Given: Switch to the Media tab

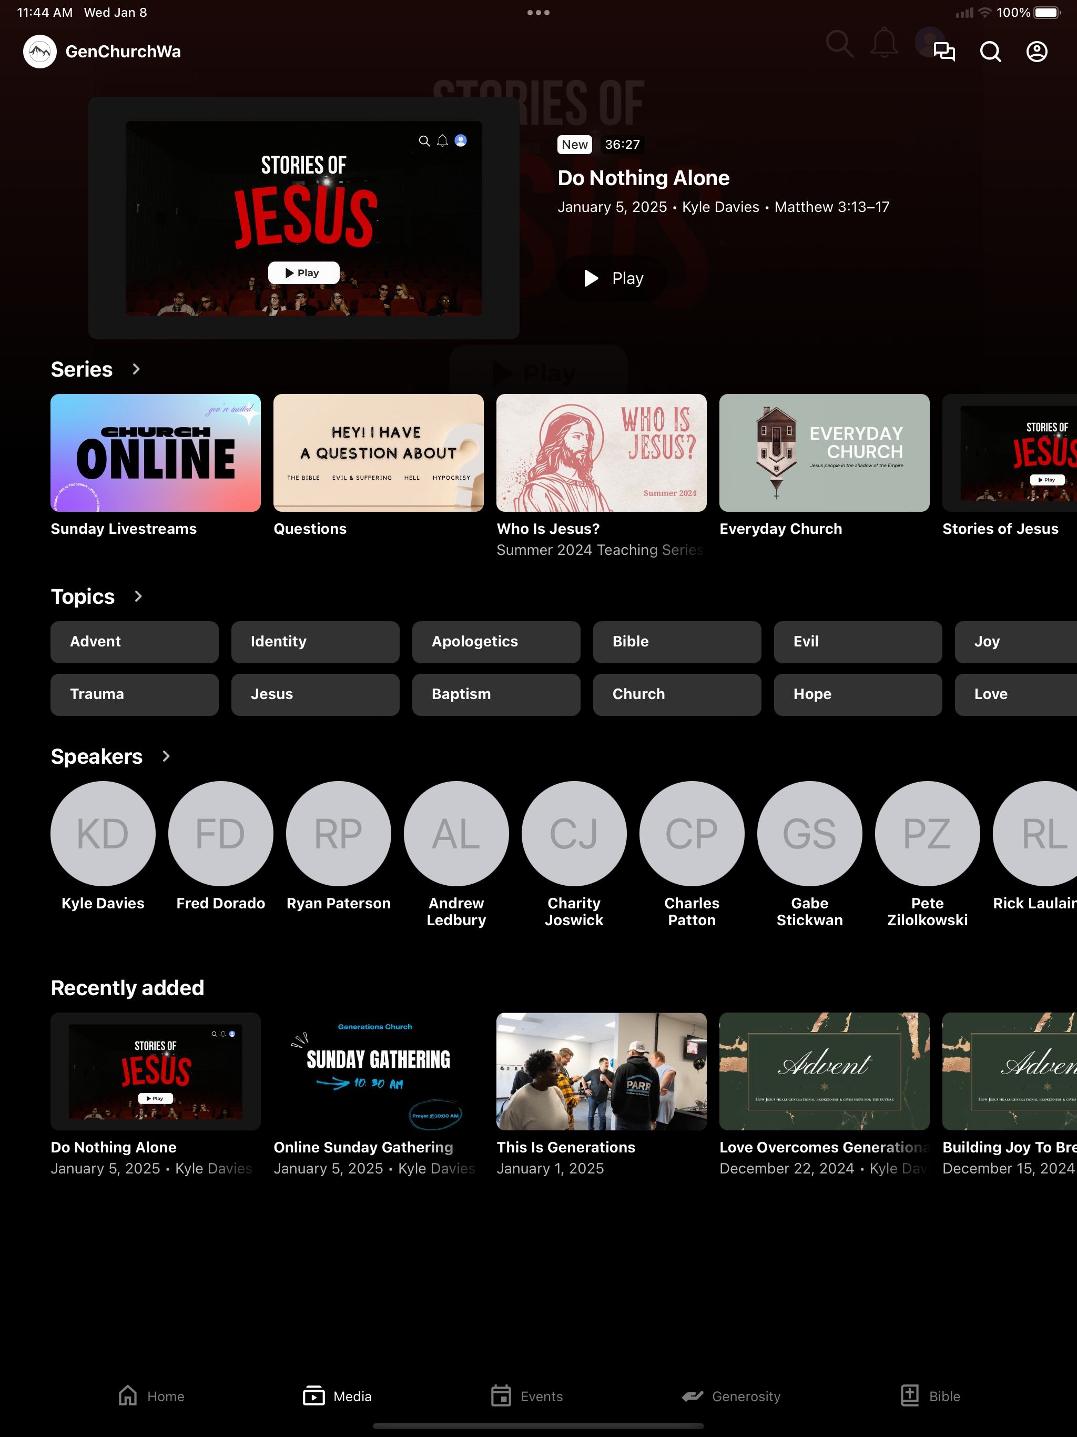Looking at the screenshot, I should 337,1395.
